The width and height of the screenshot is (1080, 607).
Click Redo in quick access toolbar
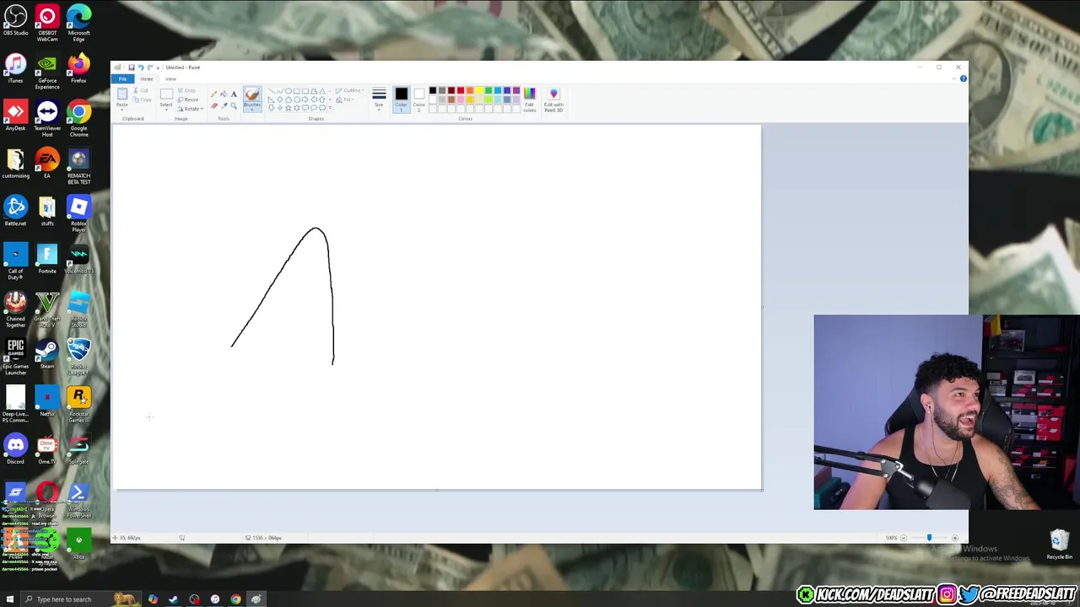pos(150,67)
